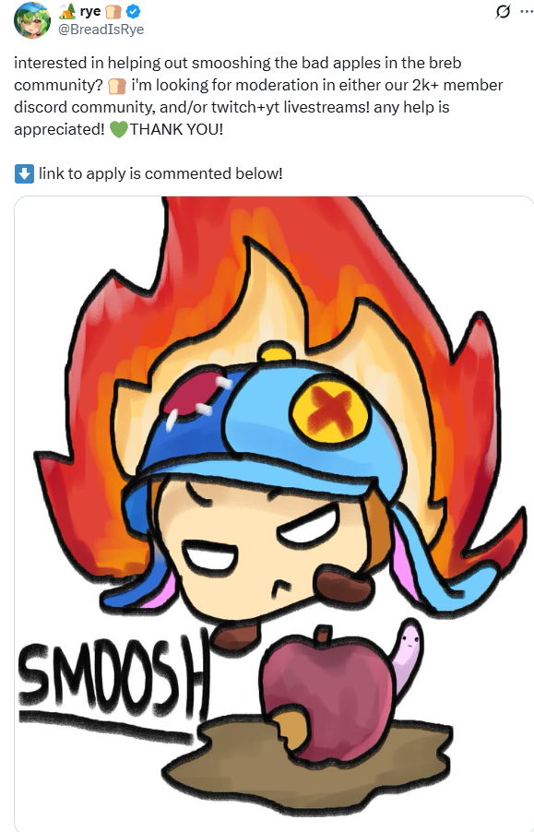Click the tweet text mentioning discord community
The image size is (534, 832).
[x=258, y=96]
